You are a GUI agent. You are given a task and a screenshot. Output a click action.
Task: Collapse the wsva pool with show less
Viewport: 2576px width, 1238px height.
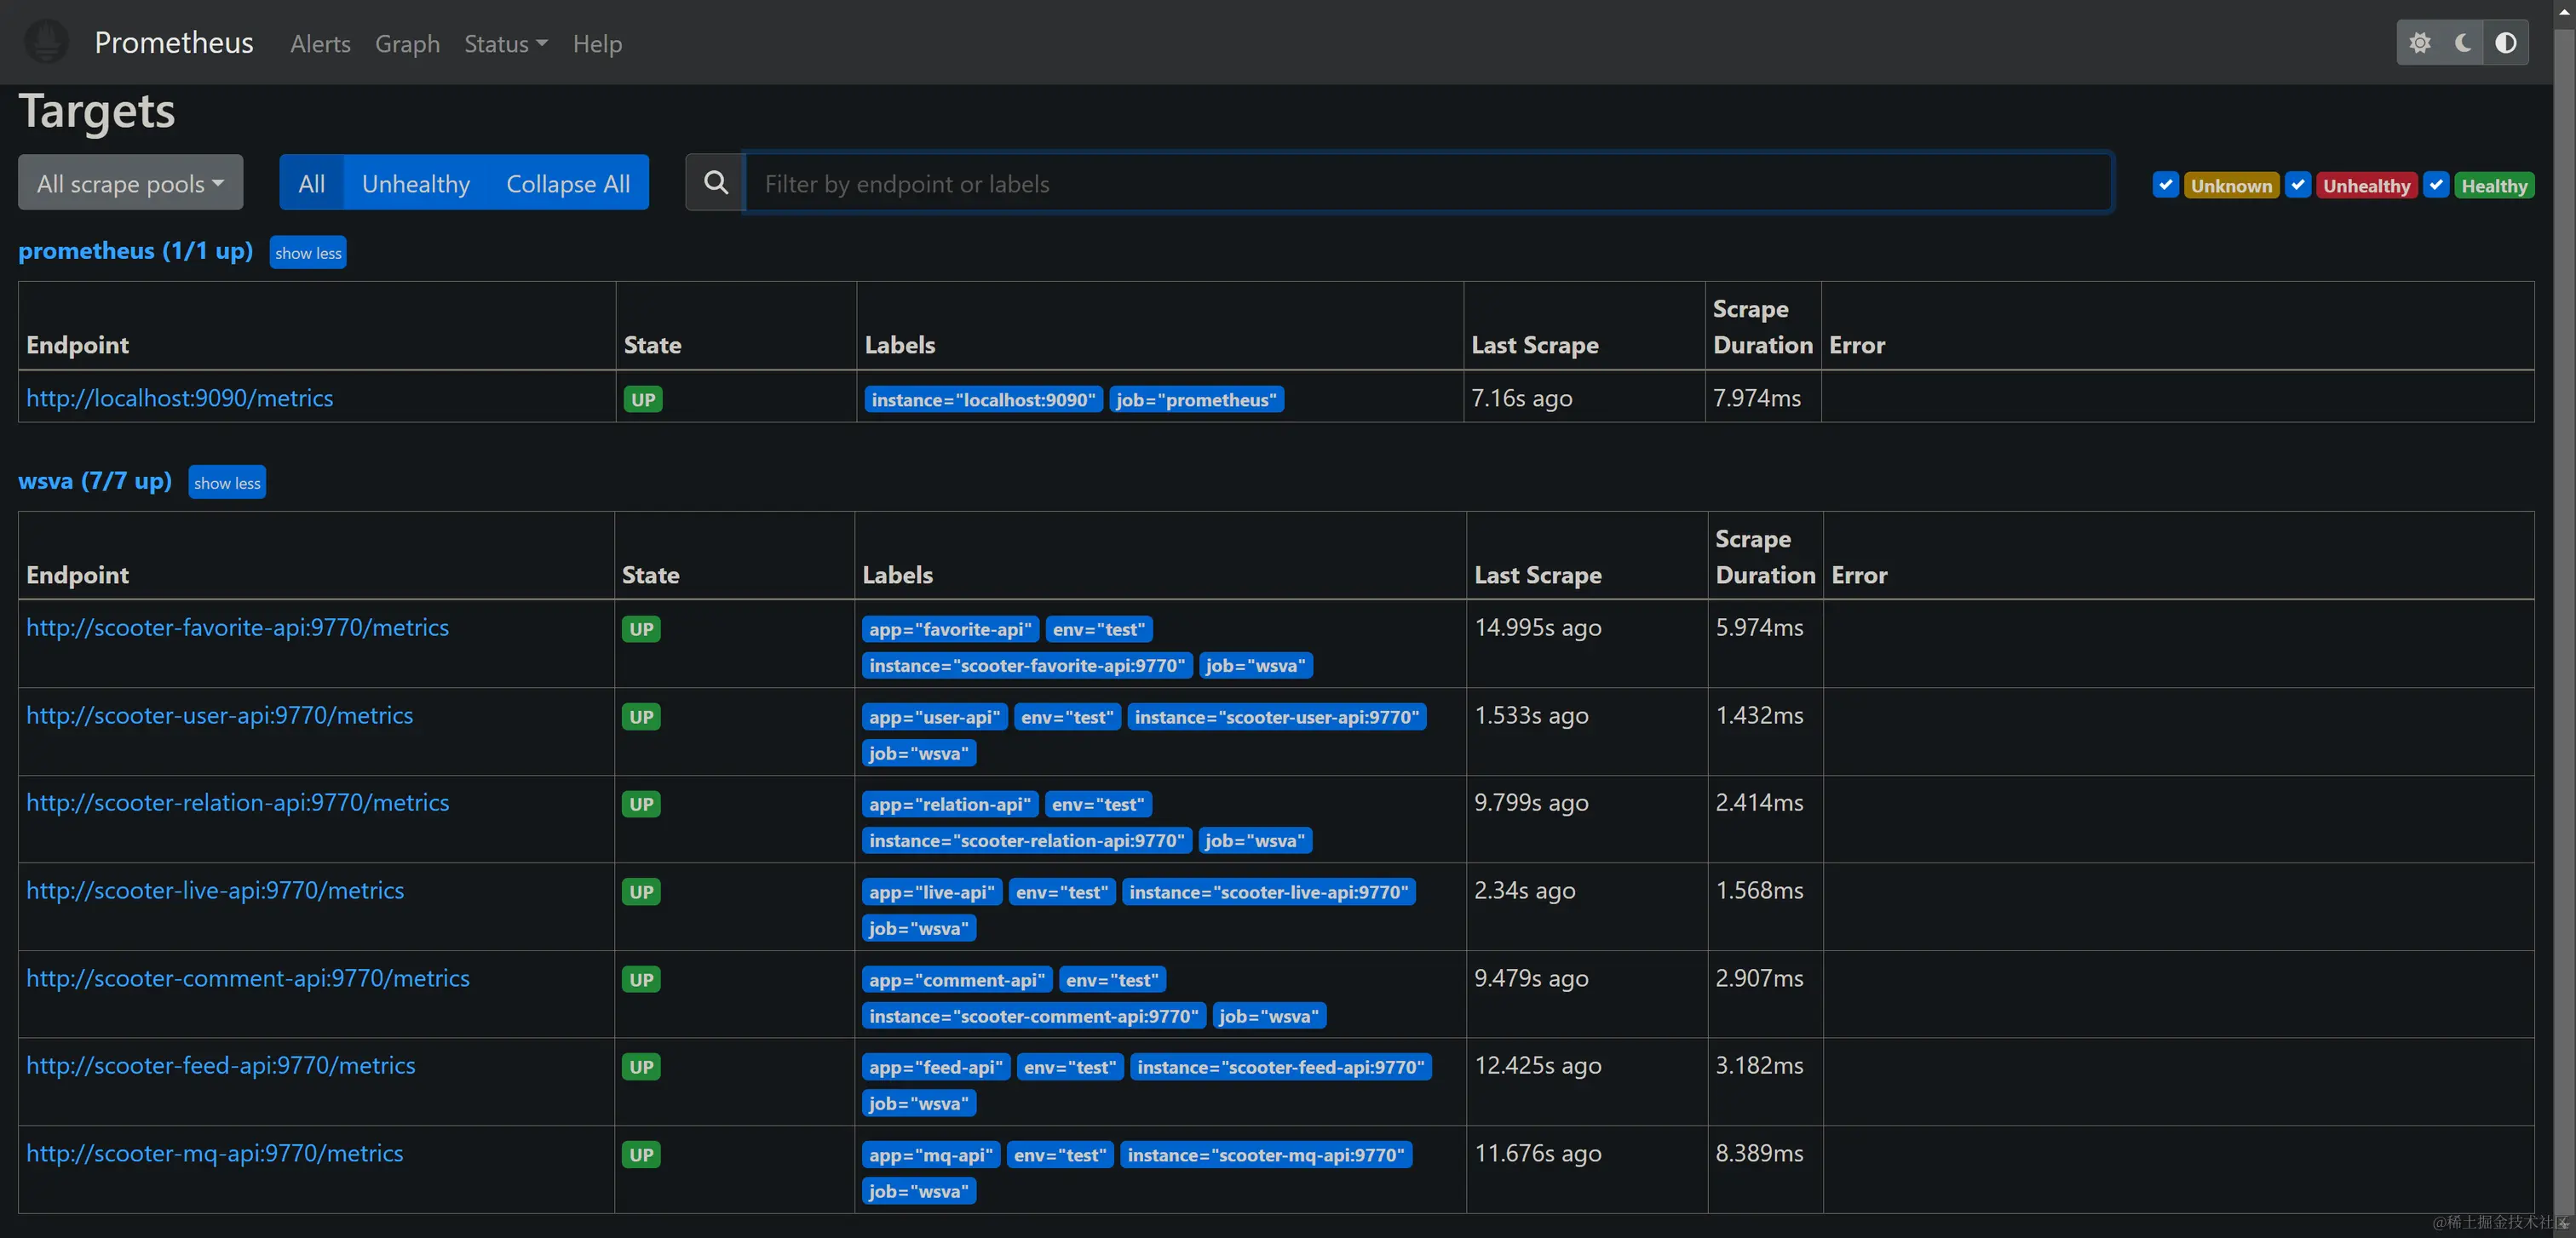[x=227, y=483]
